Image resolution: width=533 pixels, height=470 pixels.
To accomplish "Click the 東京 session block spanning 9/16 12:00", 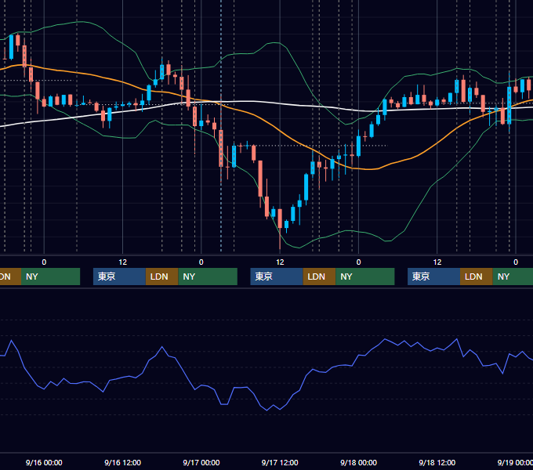I will (x=119, y=277).
